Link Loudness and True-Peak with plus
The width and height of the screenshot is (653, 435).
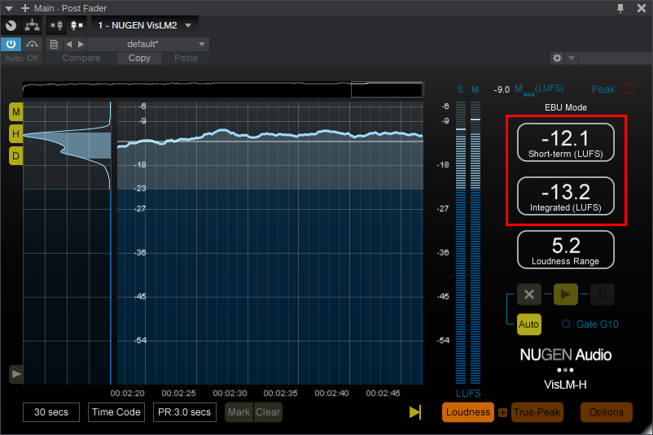(502, 412)
